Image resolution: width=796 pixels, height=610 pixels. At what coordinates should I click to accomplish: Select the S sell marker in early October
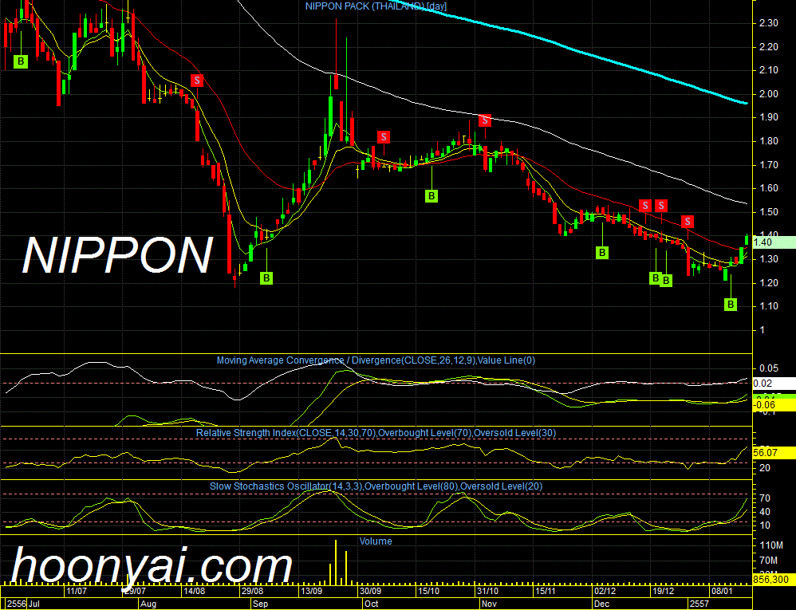click(384, 137)
